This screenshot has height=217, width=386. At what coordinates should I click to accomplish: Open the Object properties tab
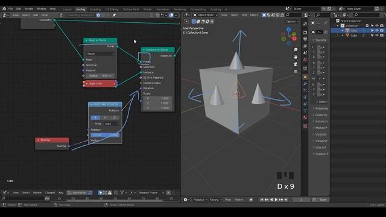(305, 77)
